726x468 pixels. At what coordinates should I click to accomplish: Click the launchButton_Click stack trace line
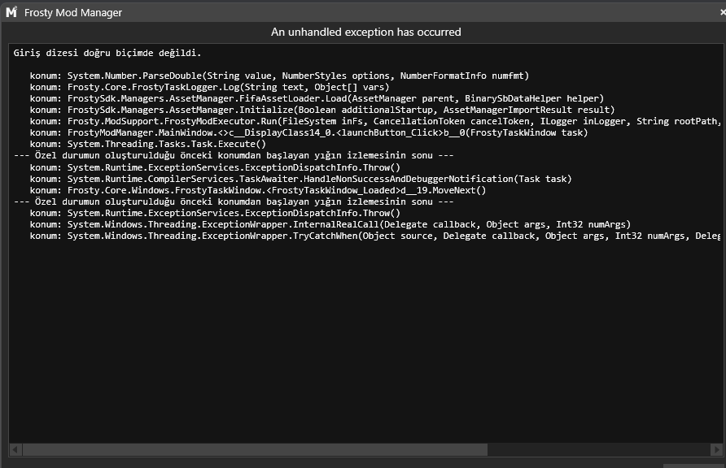(308, 132)
